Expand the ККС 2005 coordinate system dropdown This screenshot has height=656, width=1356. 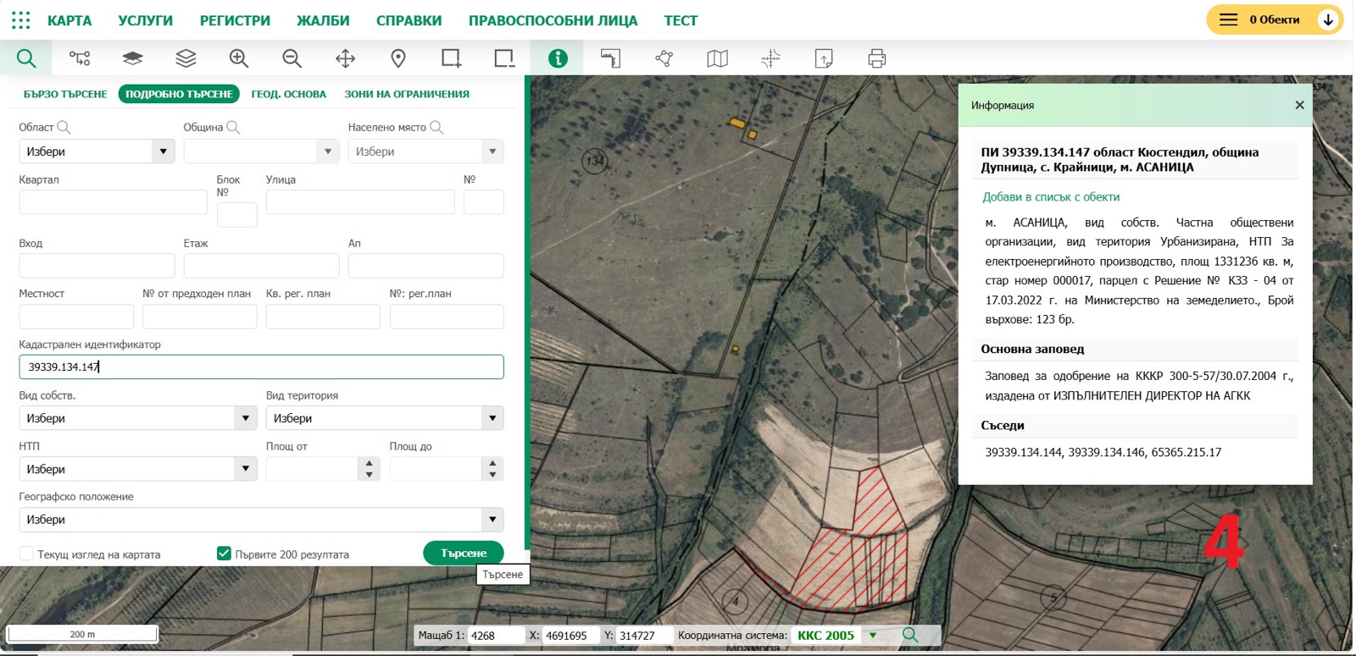[873, 635]
